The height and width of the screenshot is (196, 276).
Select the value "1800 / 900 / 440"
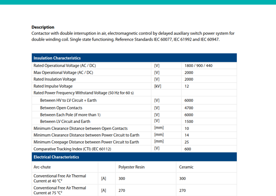click(198, 66)
